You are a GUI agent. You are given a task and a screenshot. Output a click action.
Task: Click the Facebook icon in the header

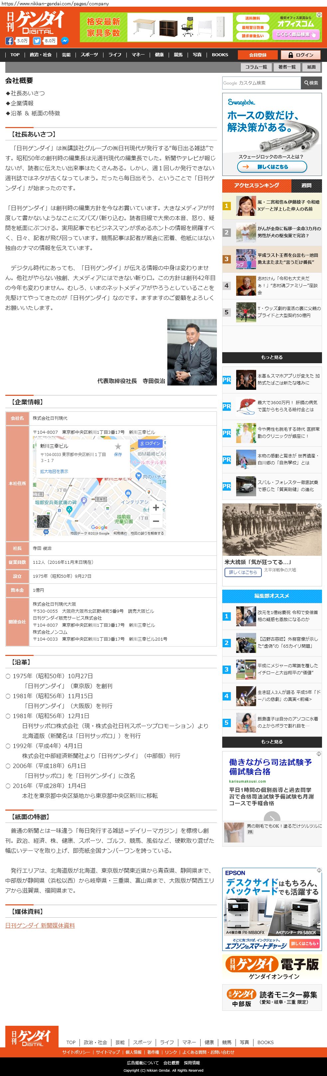(x=9, y=41)
